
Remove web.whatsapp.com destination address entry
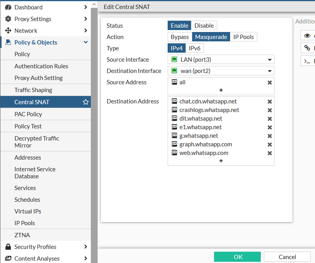pyautogui.click(x=269, y=153)
